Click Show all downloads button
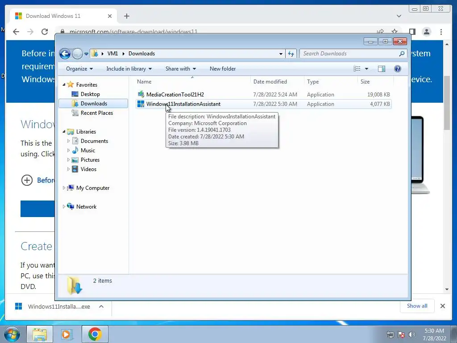Viewport: 457px width, 343px height. (x=417, y=306)
